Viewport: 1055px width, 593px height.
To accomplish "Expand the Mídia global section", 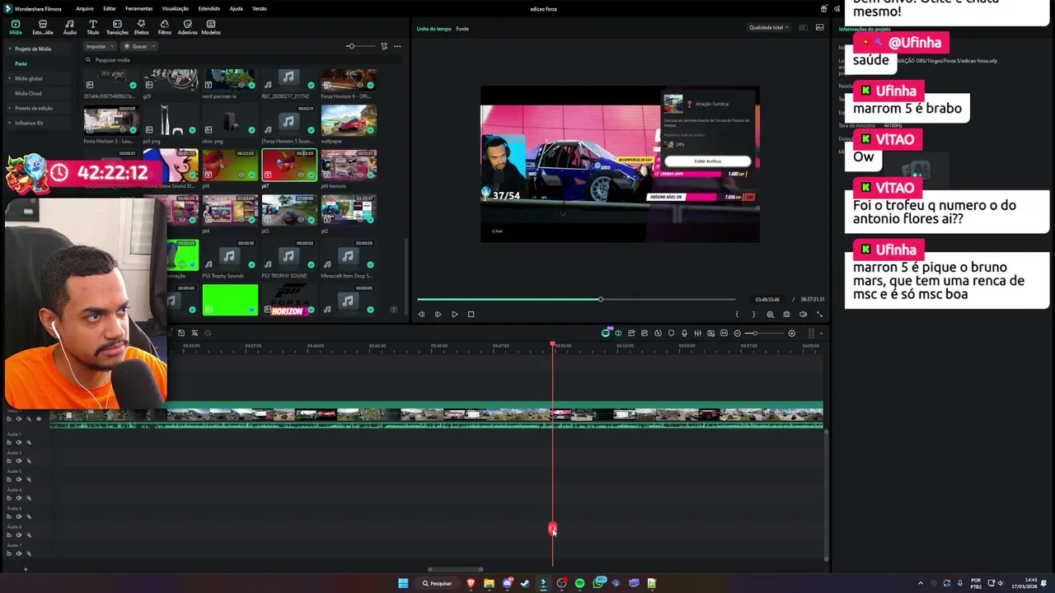I will [10, 78].
